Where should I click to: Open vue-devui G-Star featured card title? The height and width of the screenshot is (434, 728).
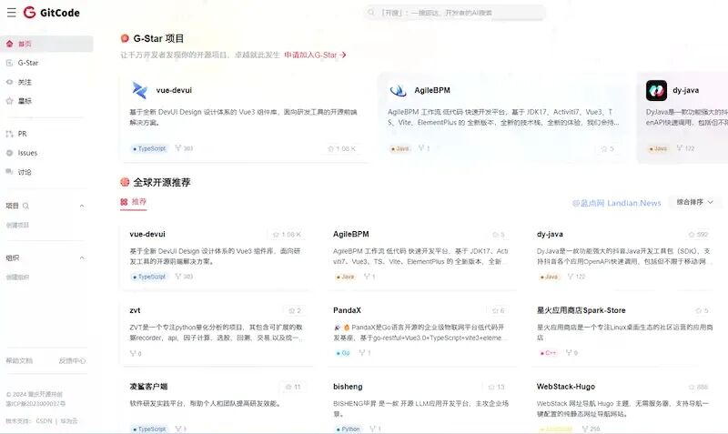pos(174,90)
